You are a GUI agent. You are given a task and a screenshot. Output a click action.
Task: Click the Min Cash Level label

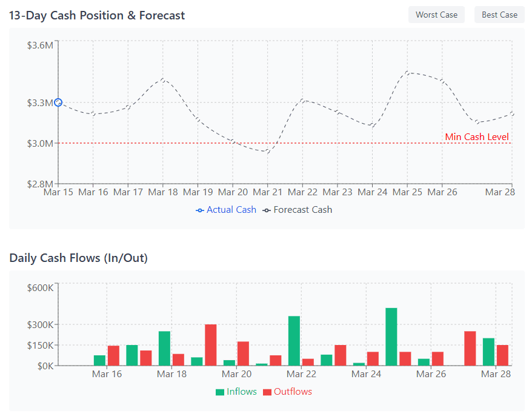(477, 137)
